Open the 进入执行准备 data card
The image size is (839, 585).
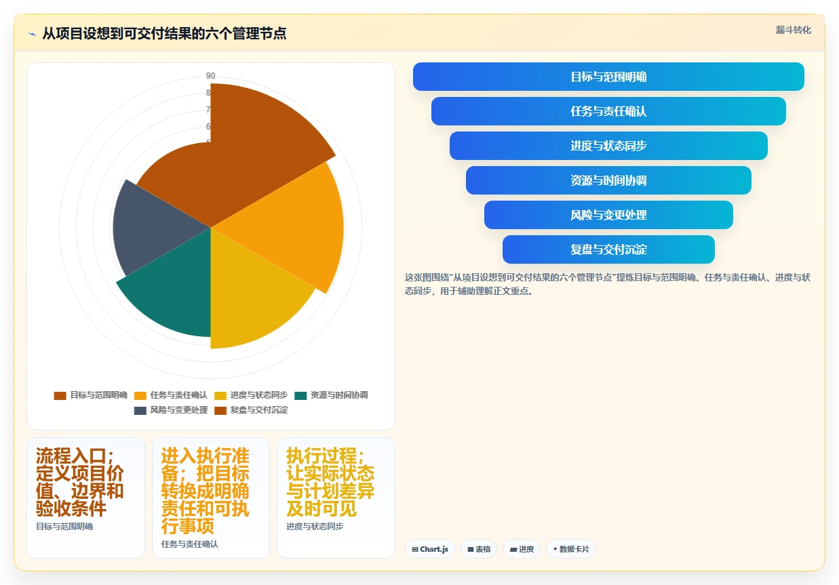(211, 498)
